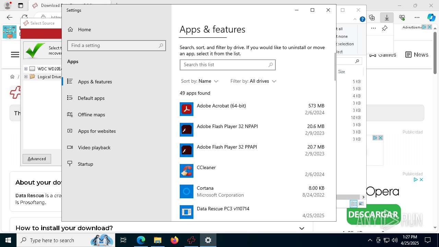Select Adobe Flash Player 32 PPAPI icon

(x=187, y=150)
